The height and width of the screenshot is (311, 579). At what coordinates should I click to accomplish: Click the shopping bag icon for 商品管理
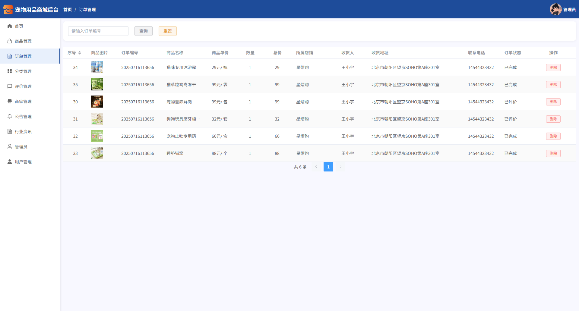[x=10, y=41]
